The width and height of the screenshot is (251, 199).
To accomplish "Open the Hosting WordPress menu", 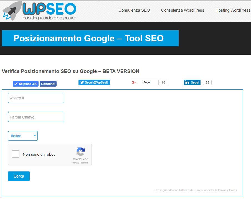I will pyautogui.click(x=233, y=10).
